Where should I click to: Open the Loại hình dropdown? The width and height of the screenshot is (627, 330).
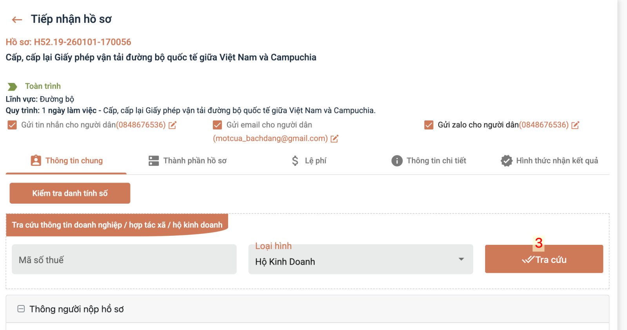point(361,260)
